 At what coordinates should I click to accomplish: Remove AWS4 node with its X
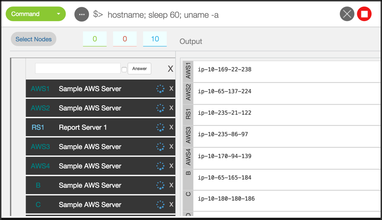[x=171, y=166]
